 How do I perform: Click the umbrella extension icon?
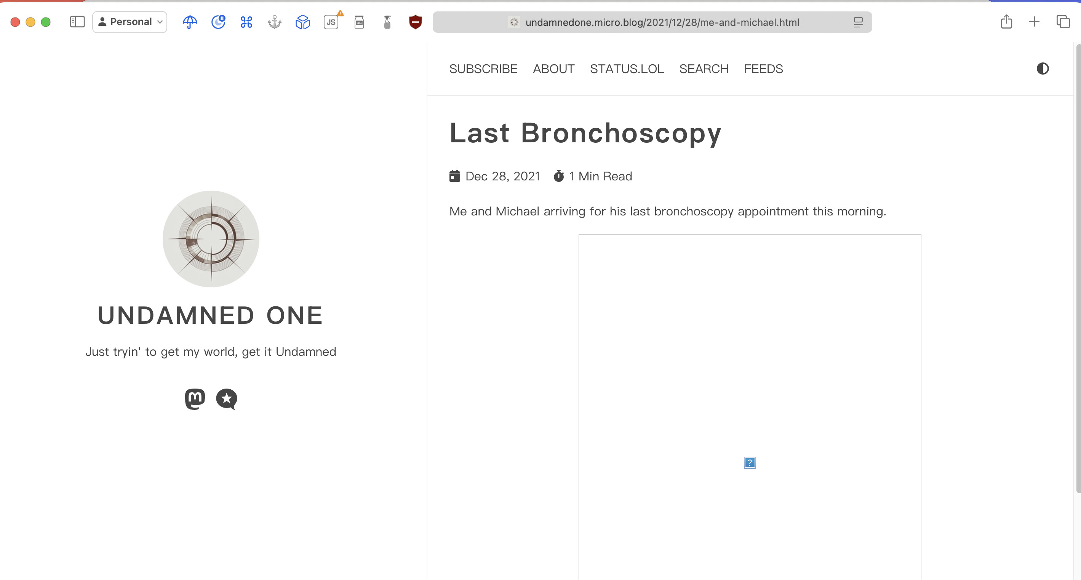click(x=190, y=22)
